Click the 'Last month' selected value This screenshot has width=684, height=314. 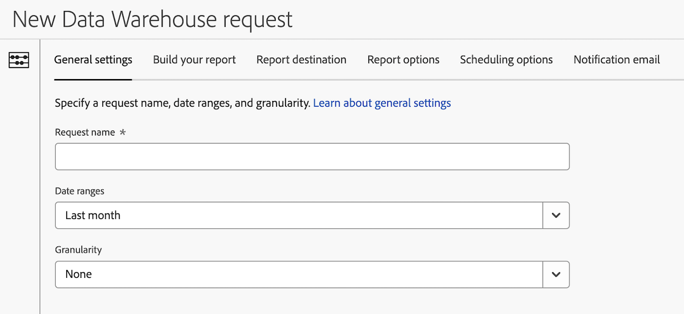(93, 215)
